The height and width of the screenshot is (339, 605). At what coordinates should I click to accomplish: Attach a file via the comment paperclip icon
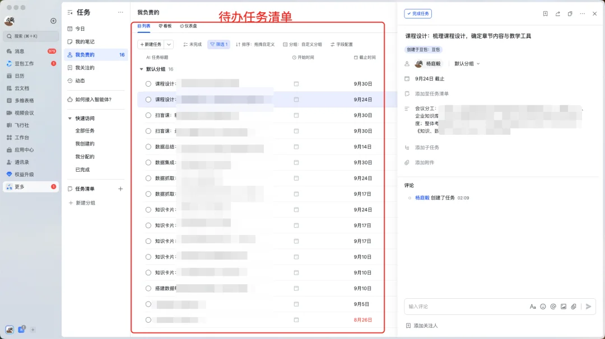coord(574,307)
